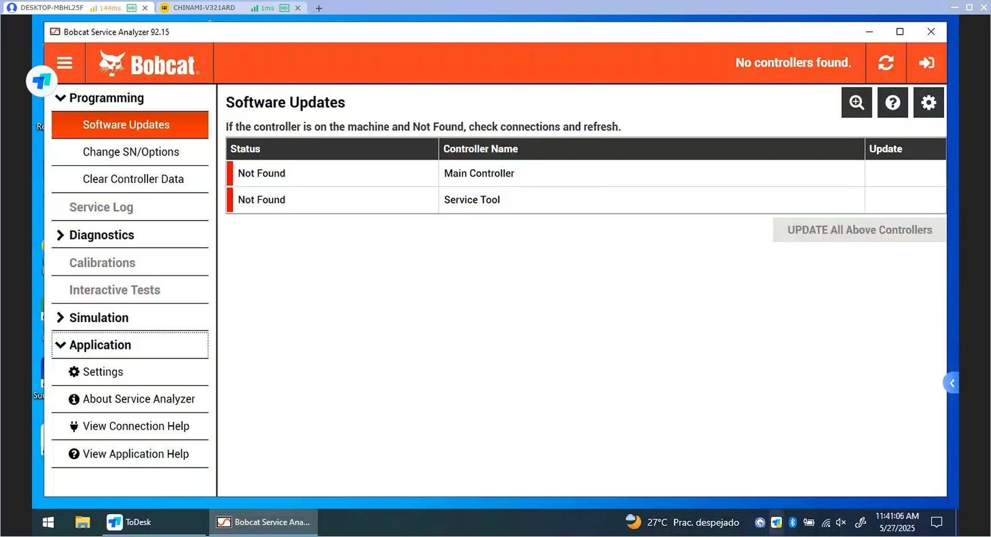This screenshot has width=991, height=537.
Task: Select Bobcat Service Analyzer taskbar button
Action: (263, 522)
